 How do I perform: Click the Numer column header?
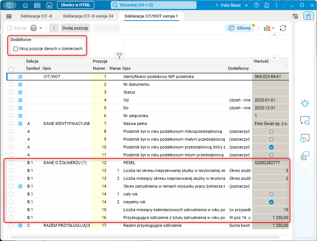click(x=99, y=68)
